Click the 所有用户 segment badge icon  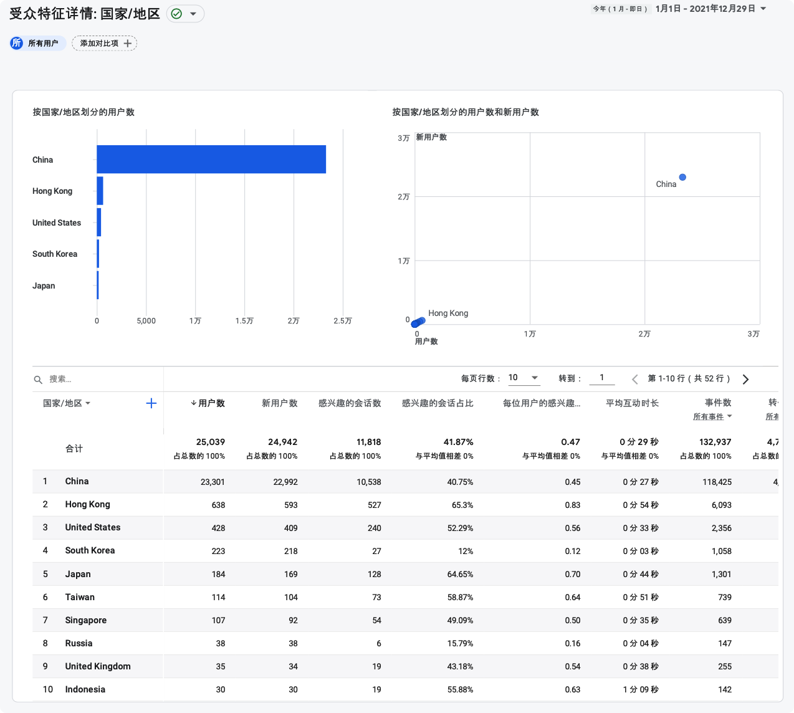point(17,43)
